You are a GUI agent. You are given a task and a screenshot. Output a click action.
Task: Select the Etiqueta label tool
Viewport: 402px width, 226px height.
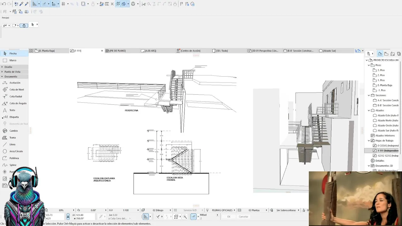(x=14, y=117)
